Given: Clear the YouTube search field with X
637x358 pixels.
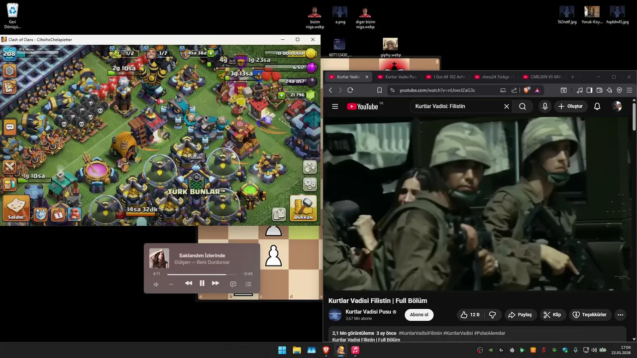Looking at the screenshot, I should coord(507,106).
